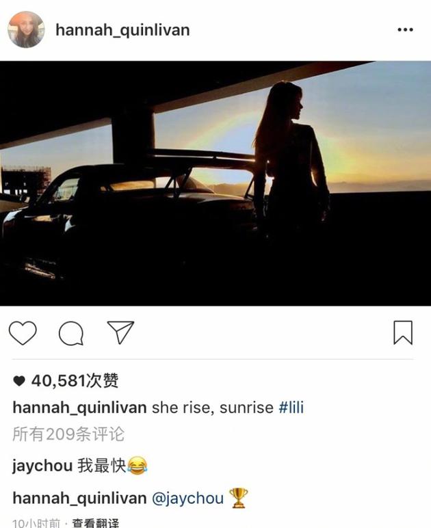Open comments via speech bubble icon
Image resolution: width=431 pixels, height=528 pixels.
71,333
